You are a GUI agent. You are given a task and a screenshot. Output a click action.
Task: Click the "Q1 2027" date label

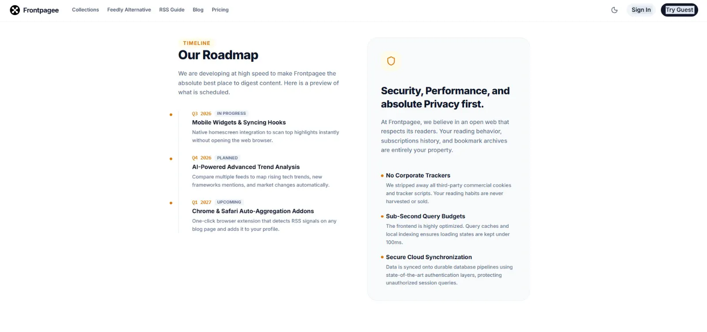tap(201, 202)
